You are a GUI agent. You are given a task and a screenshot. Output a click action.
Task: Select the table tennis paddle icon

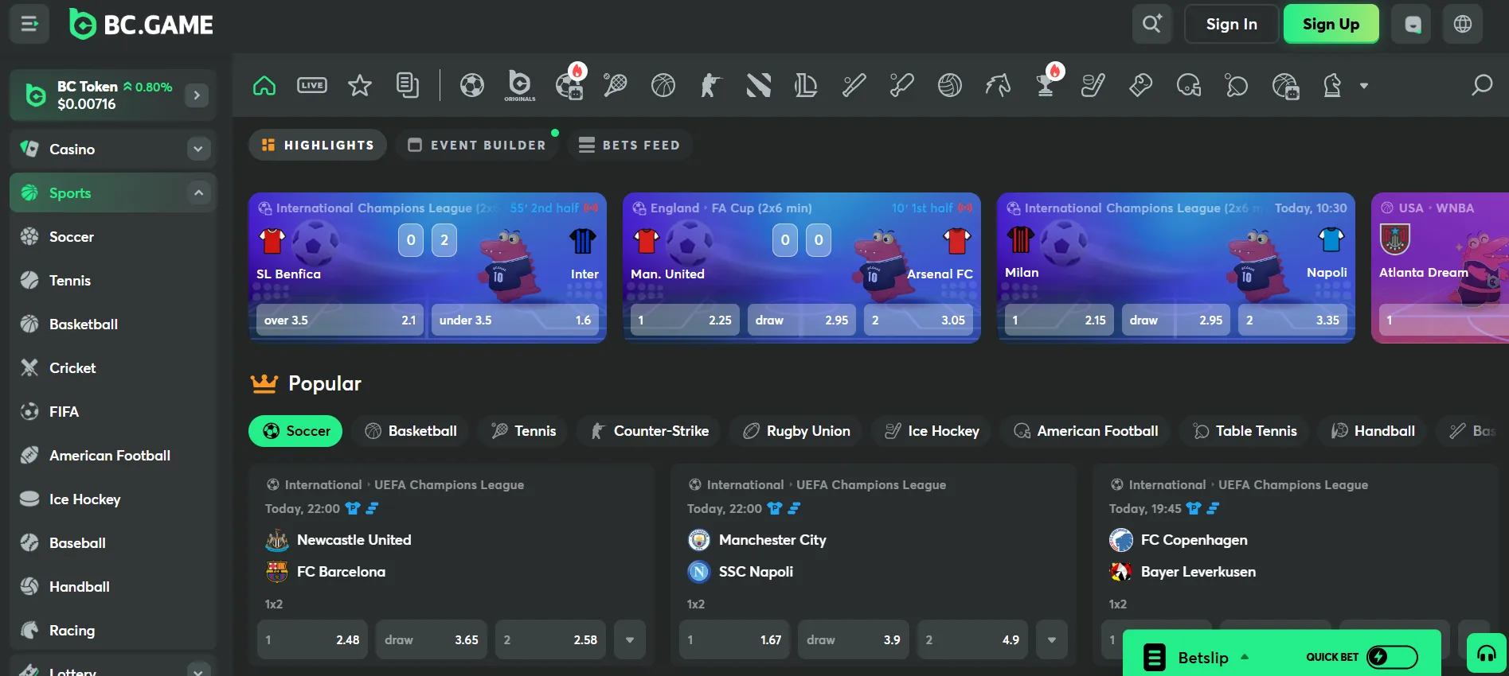tap(1237, 85)
